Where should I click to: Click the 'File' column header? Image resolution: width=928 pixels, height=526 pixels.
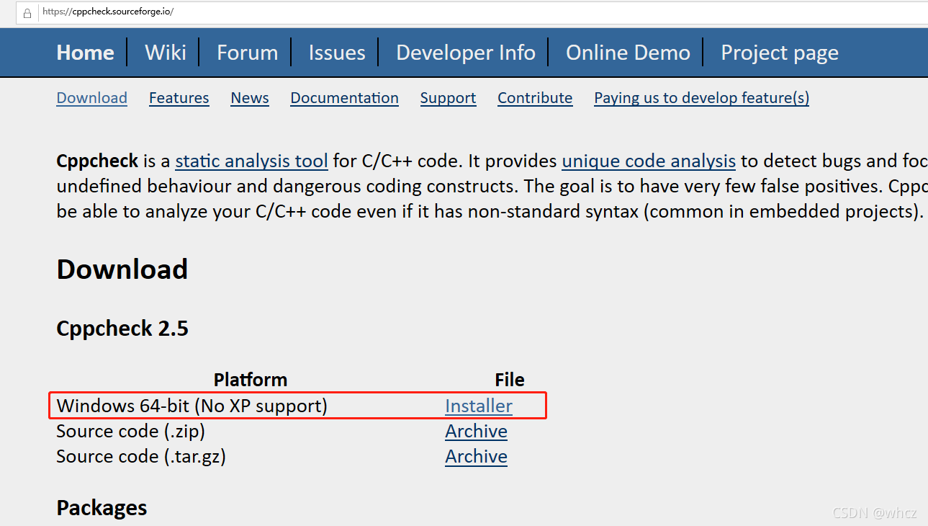pos(510,380)
